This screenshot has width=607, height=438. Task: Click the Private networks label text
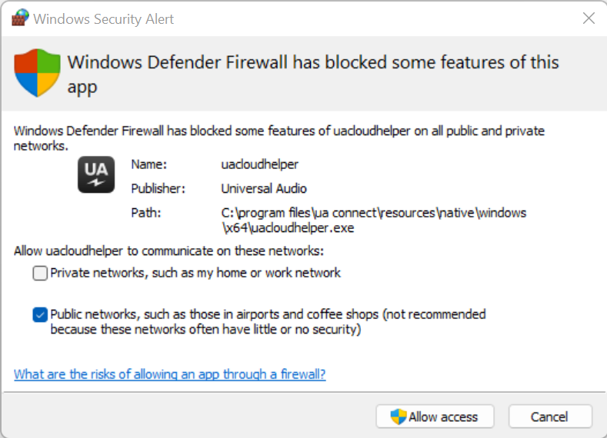coord(195,273)
